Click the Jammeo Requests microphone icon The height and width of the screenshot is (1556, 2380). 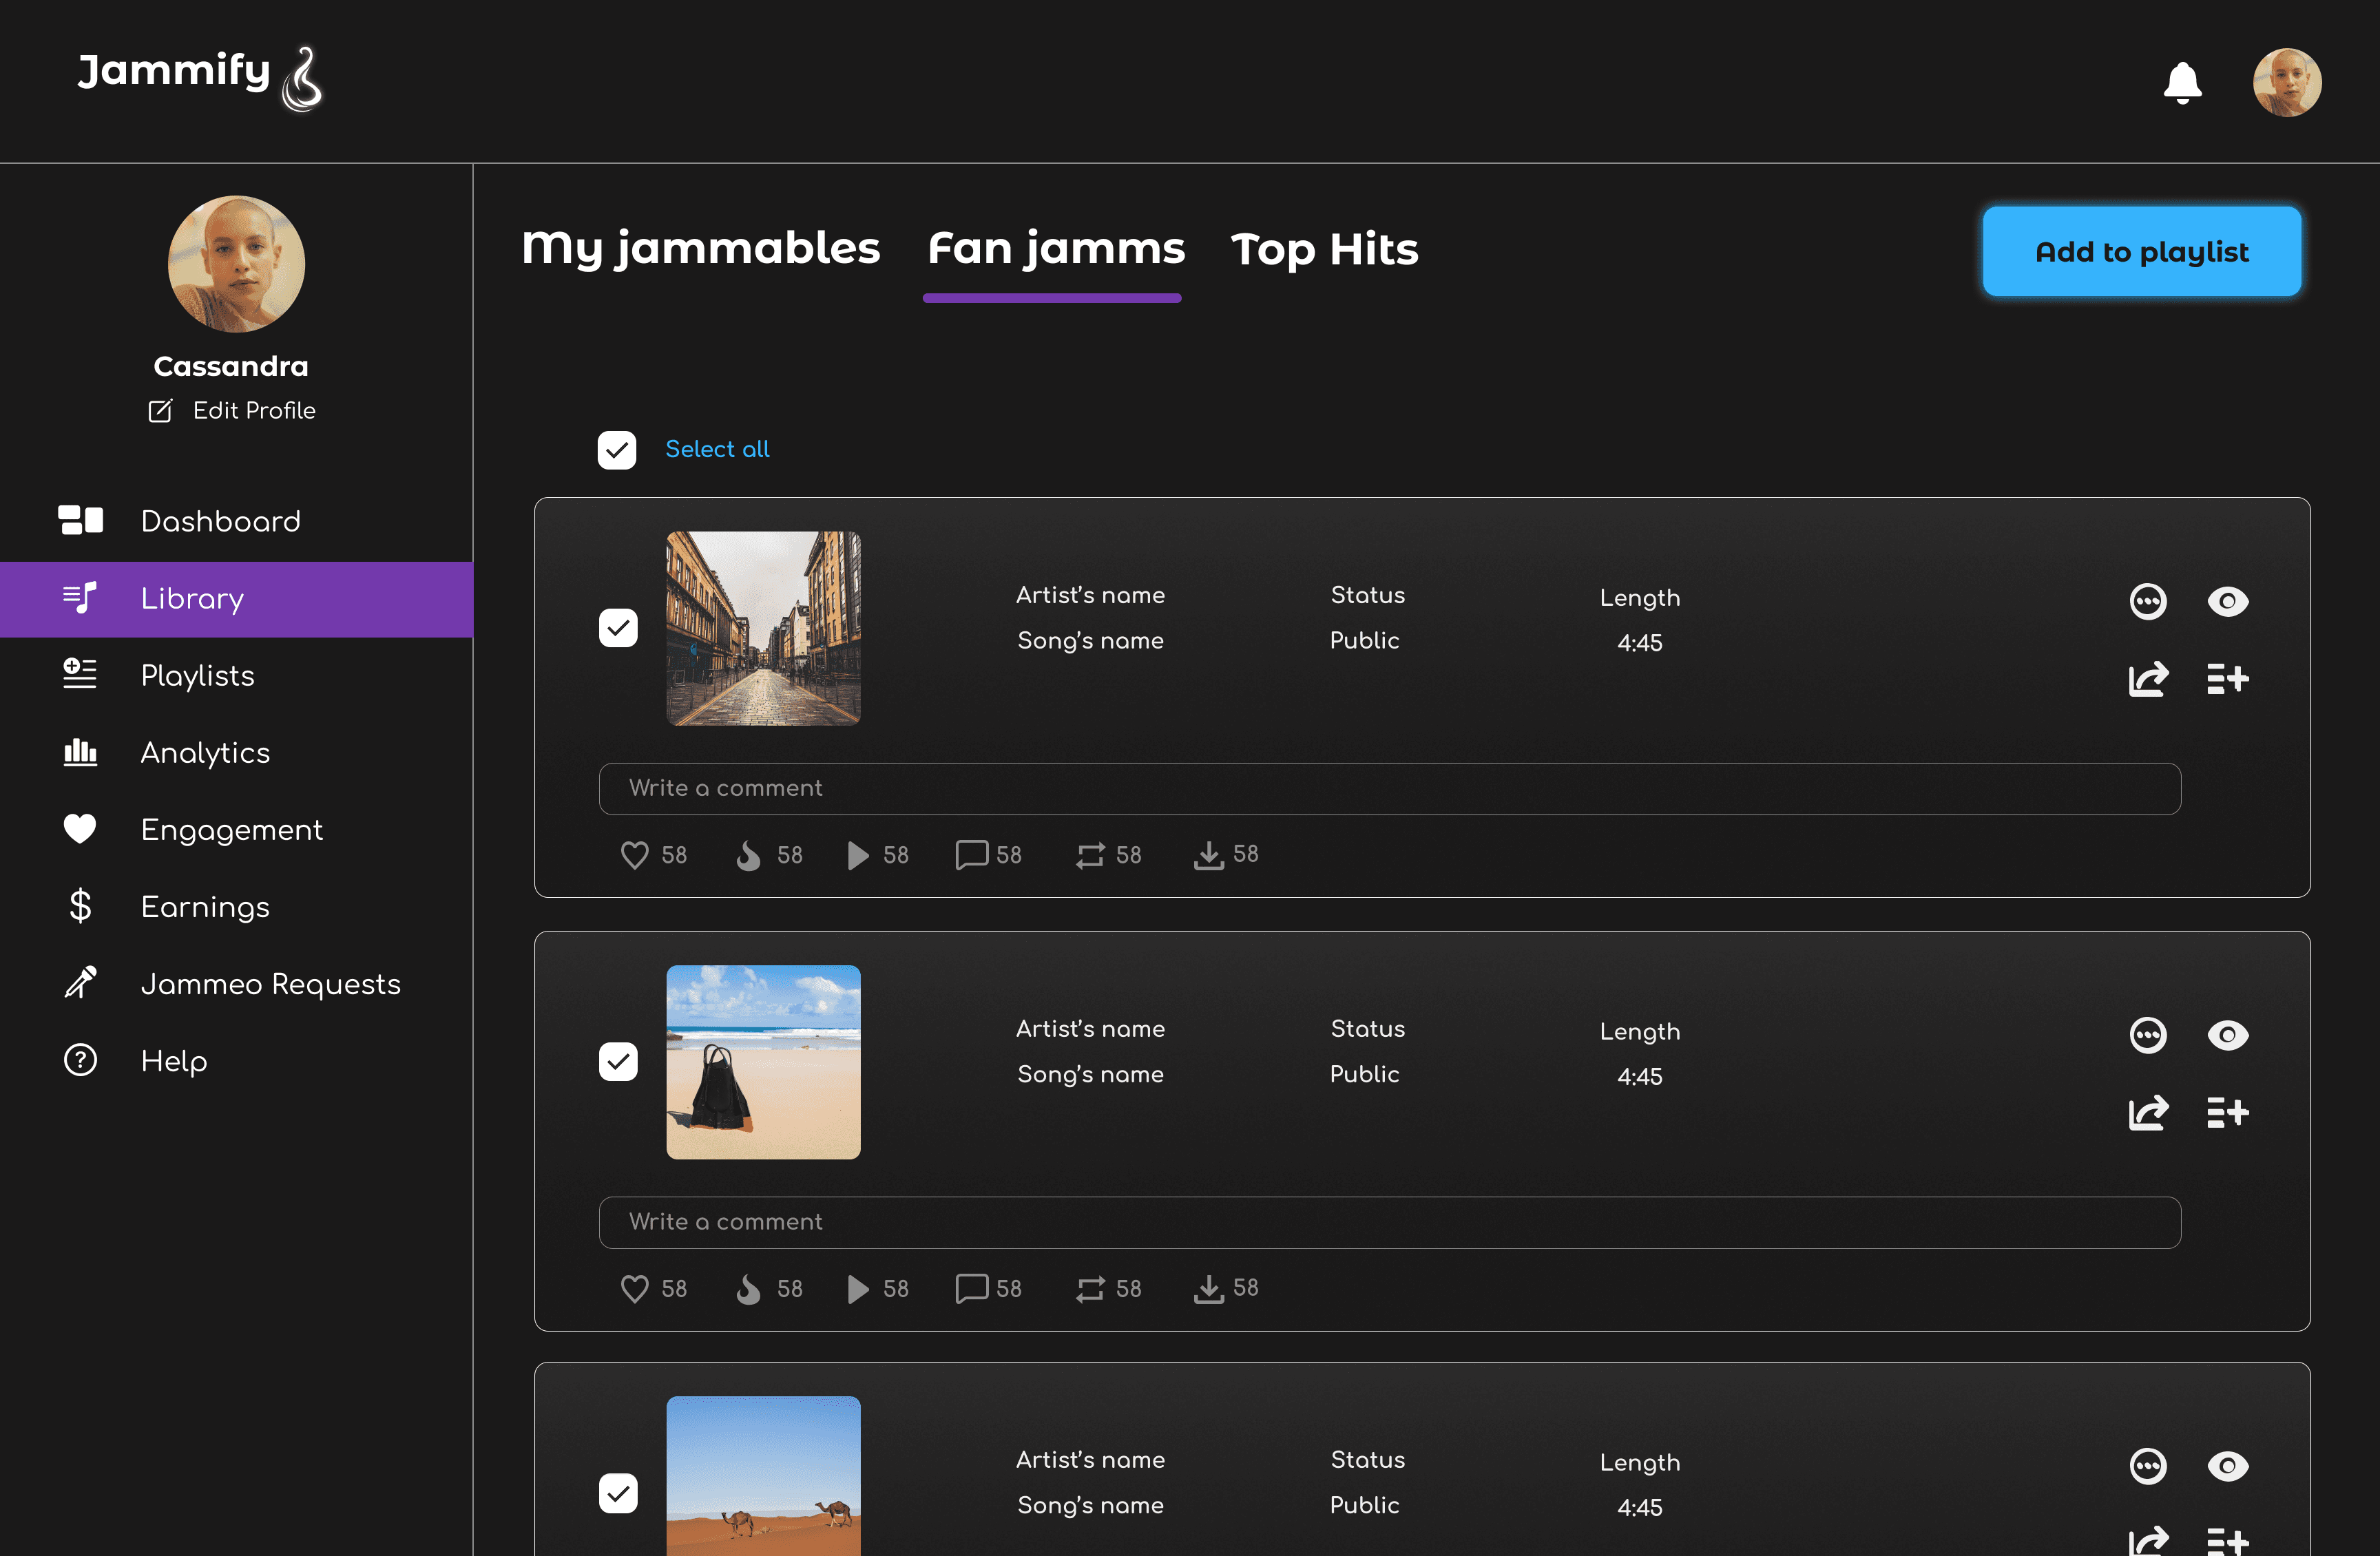tap(80, 982)
